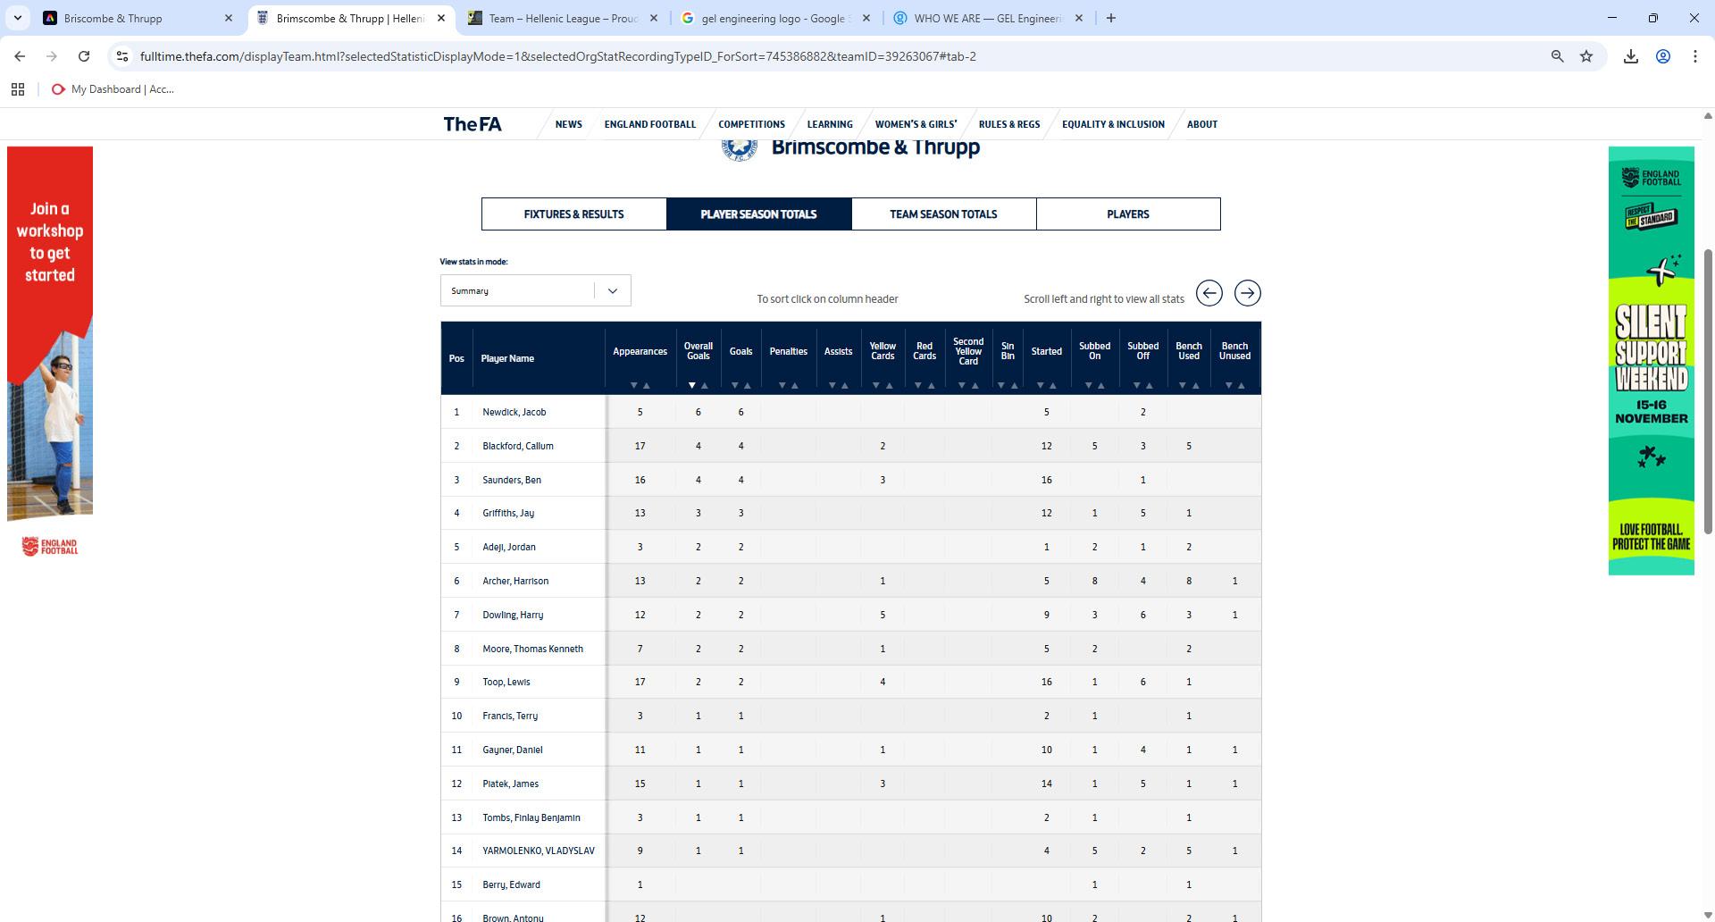Open the Chrome profile icon

1663,56
